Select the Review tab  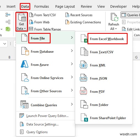point(86,6)
